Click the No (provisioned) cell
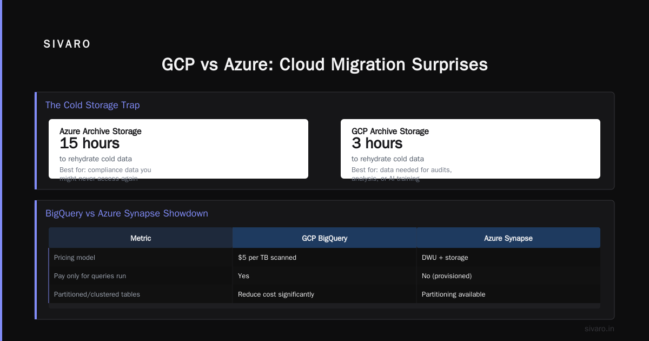Image resolution: width=649 pixels, height=341 pixels. 447,276
